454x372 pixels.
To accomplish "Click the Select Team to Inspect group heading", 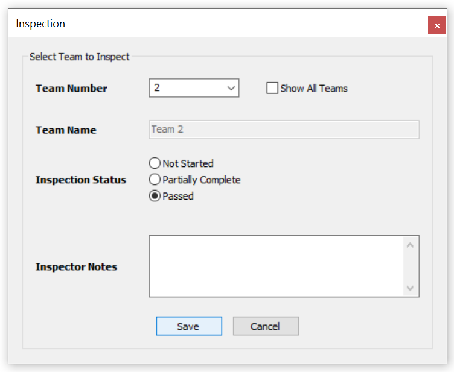I will pyautogui.click(x=80, y=57).
